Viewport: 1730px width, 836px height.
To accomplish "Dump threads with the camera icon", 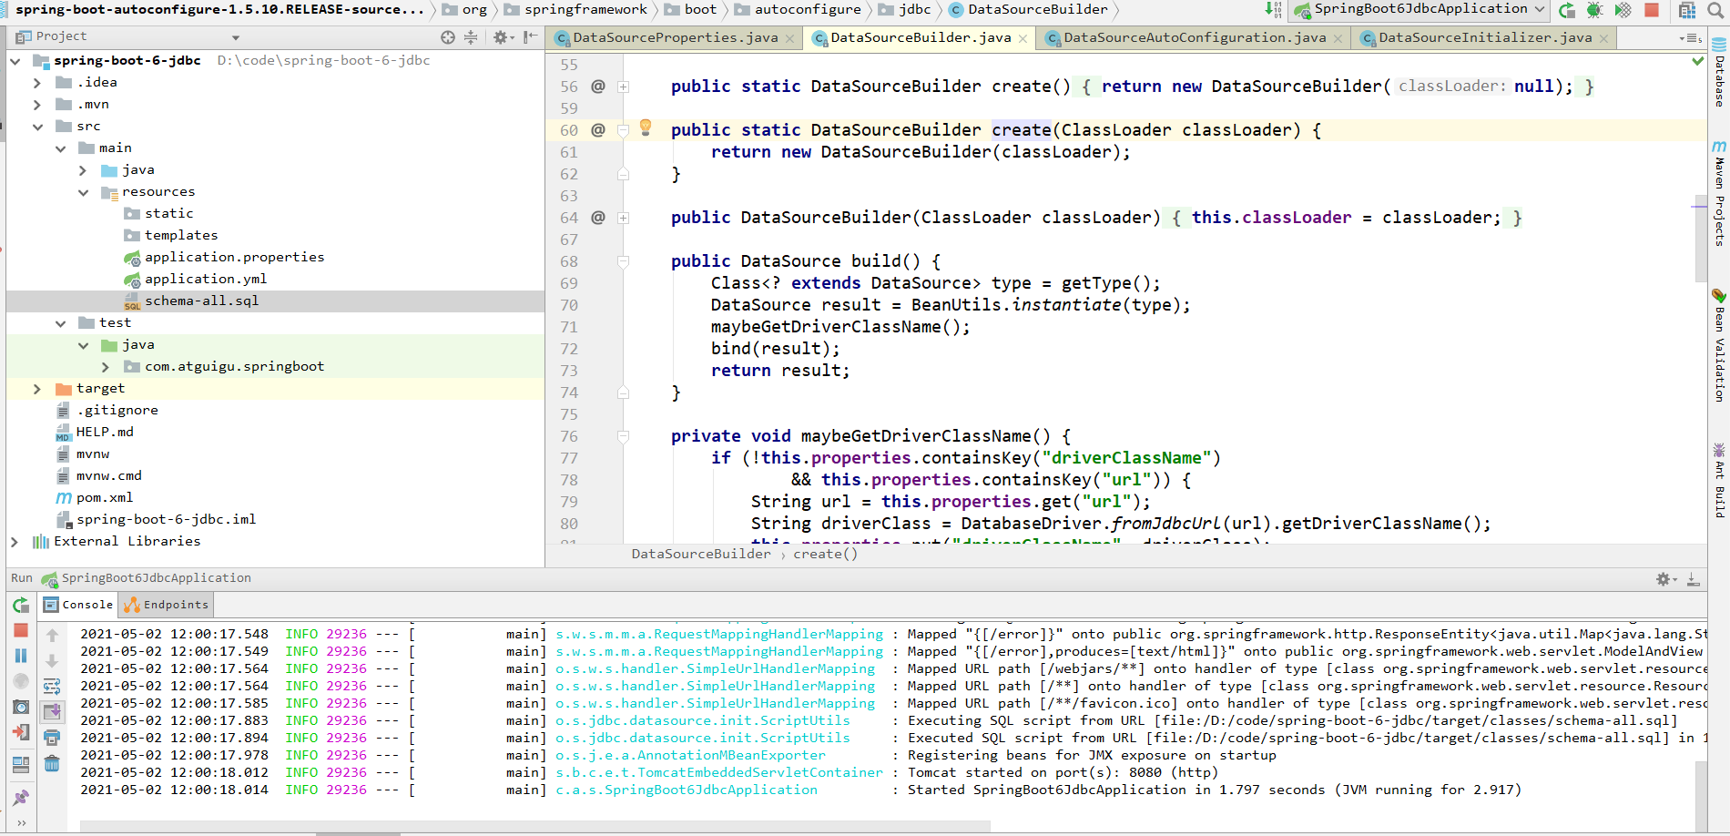I will (x=21, y=707).
